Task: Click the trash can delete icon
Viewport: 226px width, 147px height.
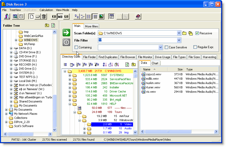Action: [44, 16]
